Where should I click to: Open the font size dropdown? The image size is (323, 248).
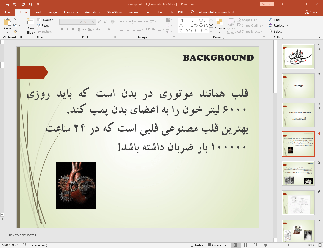(x=94, y=22)
